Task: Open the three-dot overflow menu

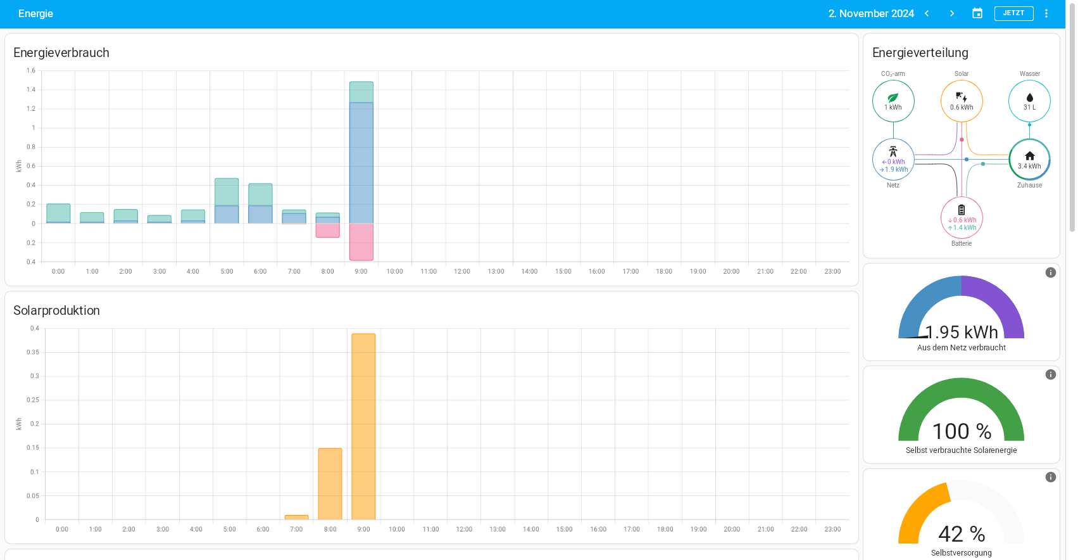Action: click(x=1046, y=13)
